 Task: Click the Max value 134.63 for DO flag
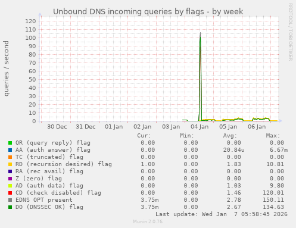(273, 207)
